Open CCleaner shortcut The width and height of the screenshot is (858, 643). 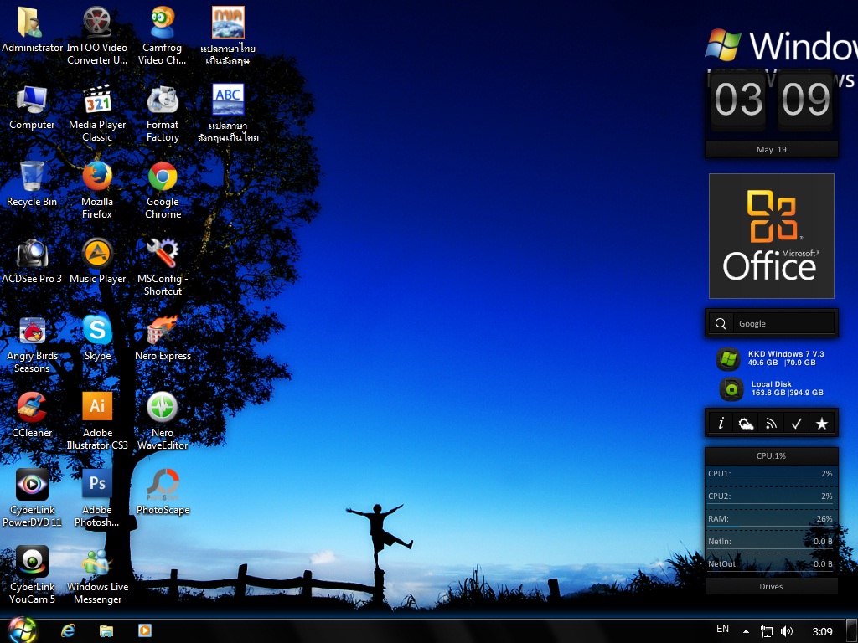coord(31,409)
